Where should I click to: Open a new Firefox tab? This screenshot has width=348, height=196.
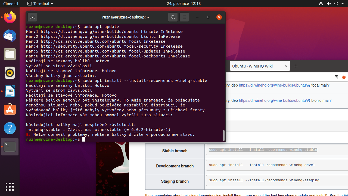tap(296, 66)
